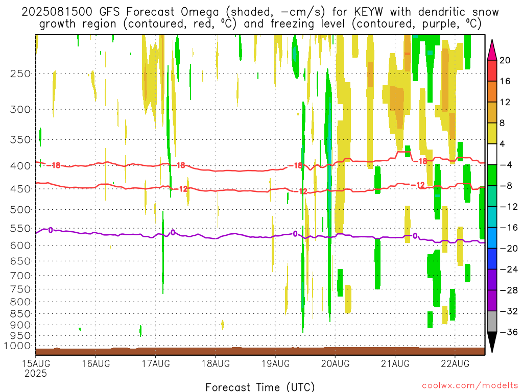Click the colorbar label 16
This screenshot has height=392, width=523.
pos(505,81)
